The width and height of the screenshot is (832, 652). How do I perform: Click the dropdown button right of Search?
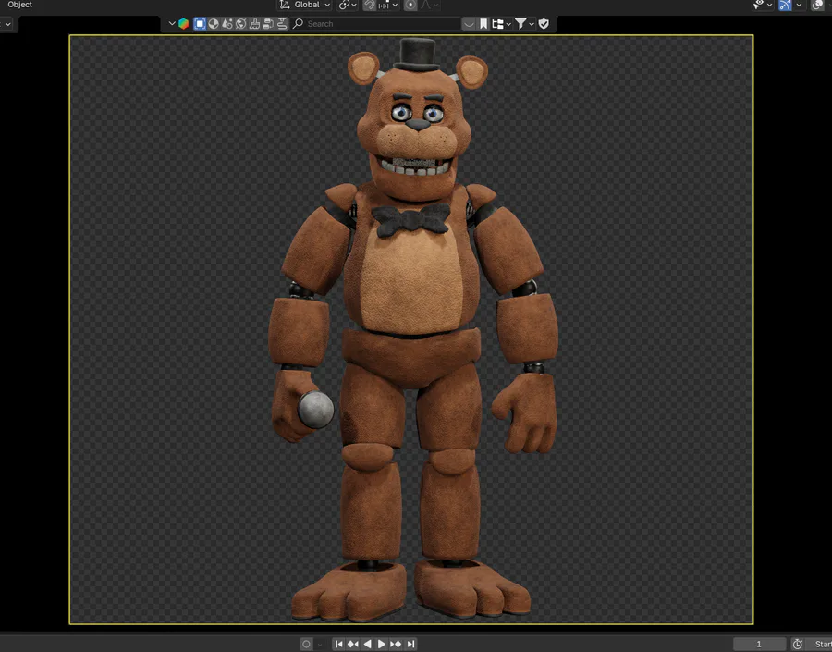469,23
